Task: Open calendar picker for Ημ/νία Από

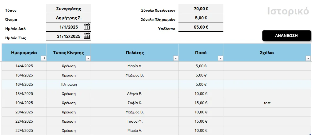Action: (87, 26)
